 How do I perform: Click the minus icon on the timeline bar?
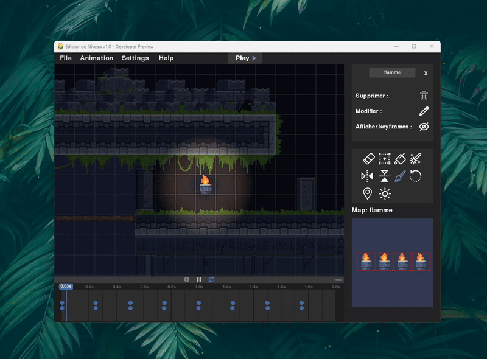point(338,280)
